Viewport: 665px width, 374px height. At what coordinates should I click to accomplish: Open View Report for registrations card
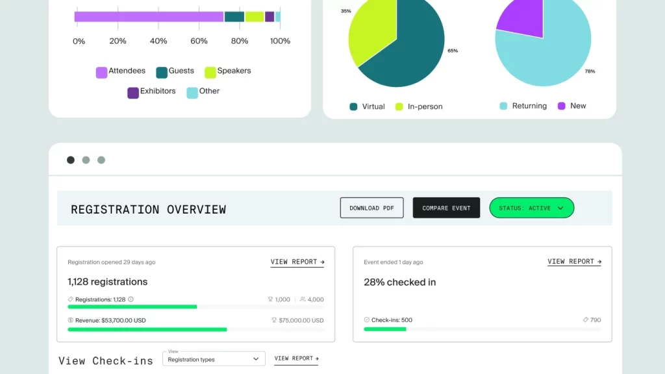click(x=297, y=262)
